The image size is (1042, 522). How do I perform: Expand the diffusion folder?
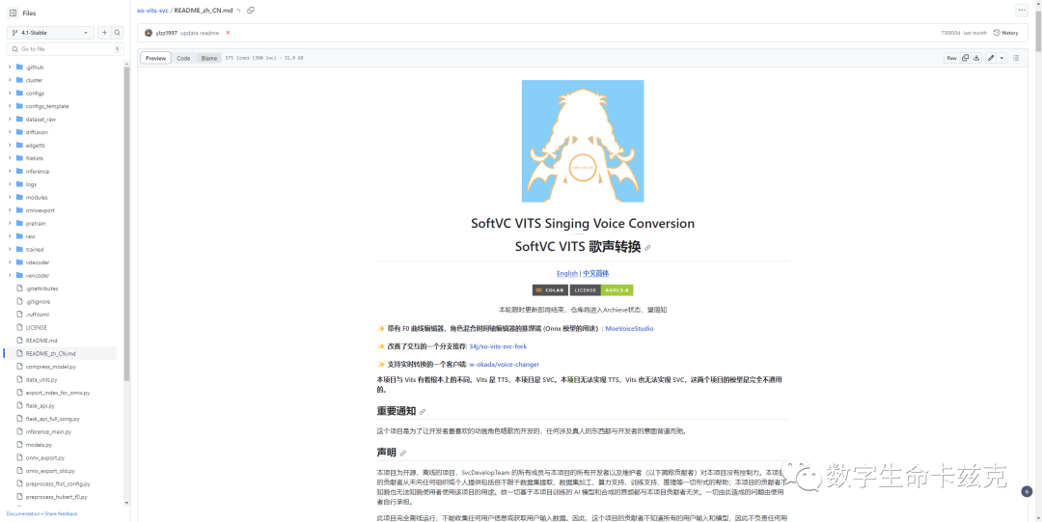coord(10,132)
